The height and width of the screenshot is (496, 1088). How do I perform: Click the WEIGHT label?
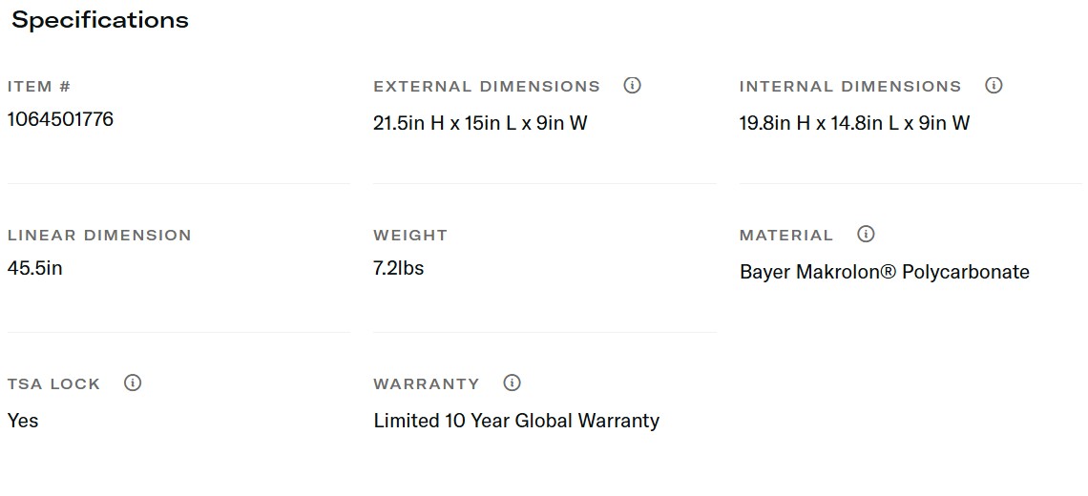point(410,236)
